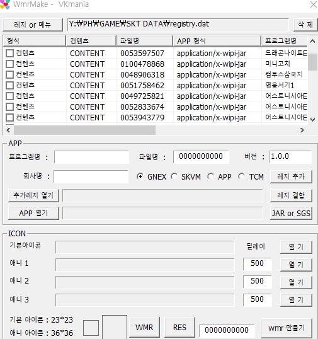This screenshot has width=318, height=339.
Task: Click the RES button
Action: (179, 328)
